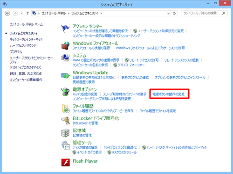Click イベント ログの表示 link
This screenshot has height=174, width=233.
tap(89, 152)
